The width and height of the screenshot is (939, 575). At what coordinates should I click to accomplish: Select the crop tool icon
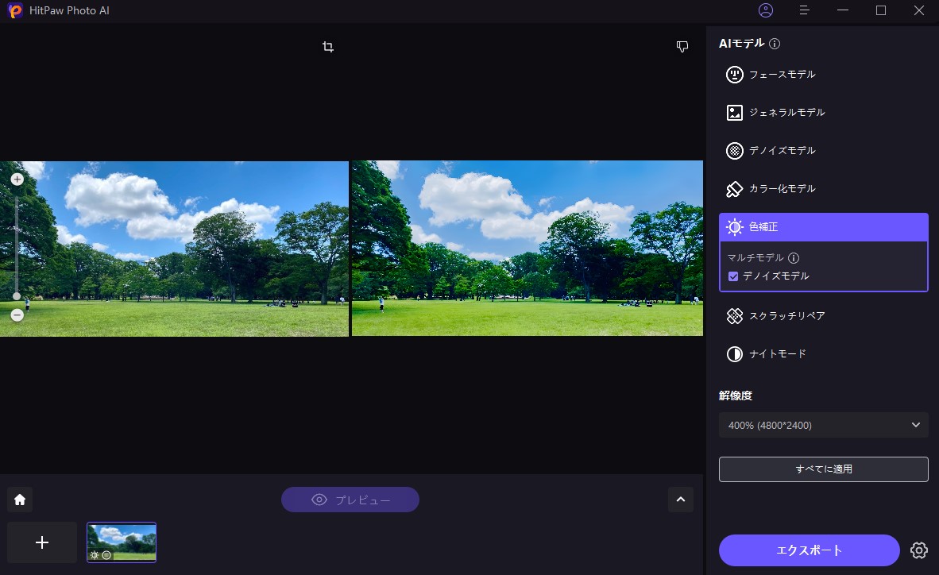coord(328,47)
